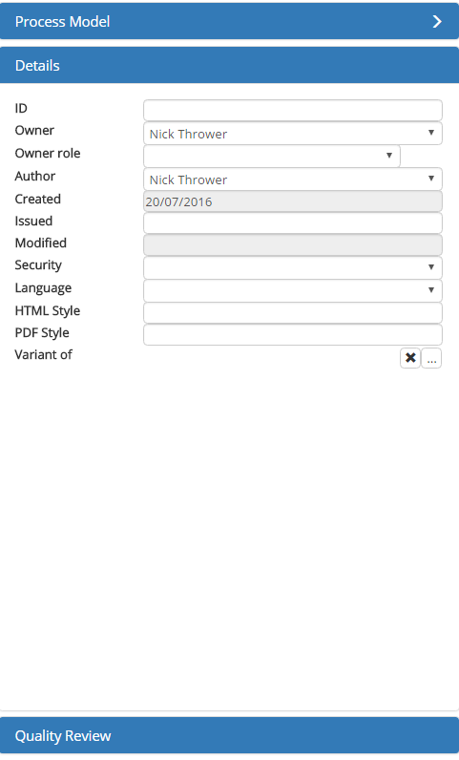Viewport: 459px width, 760px height.
Task: Click the Created date field
Action: coord(293,201)
